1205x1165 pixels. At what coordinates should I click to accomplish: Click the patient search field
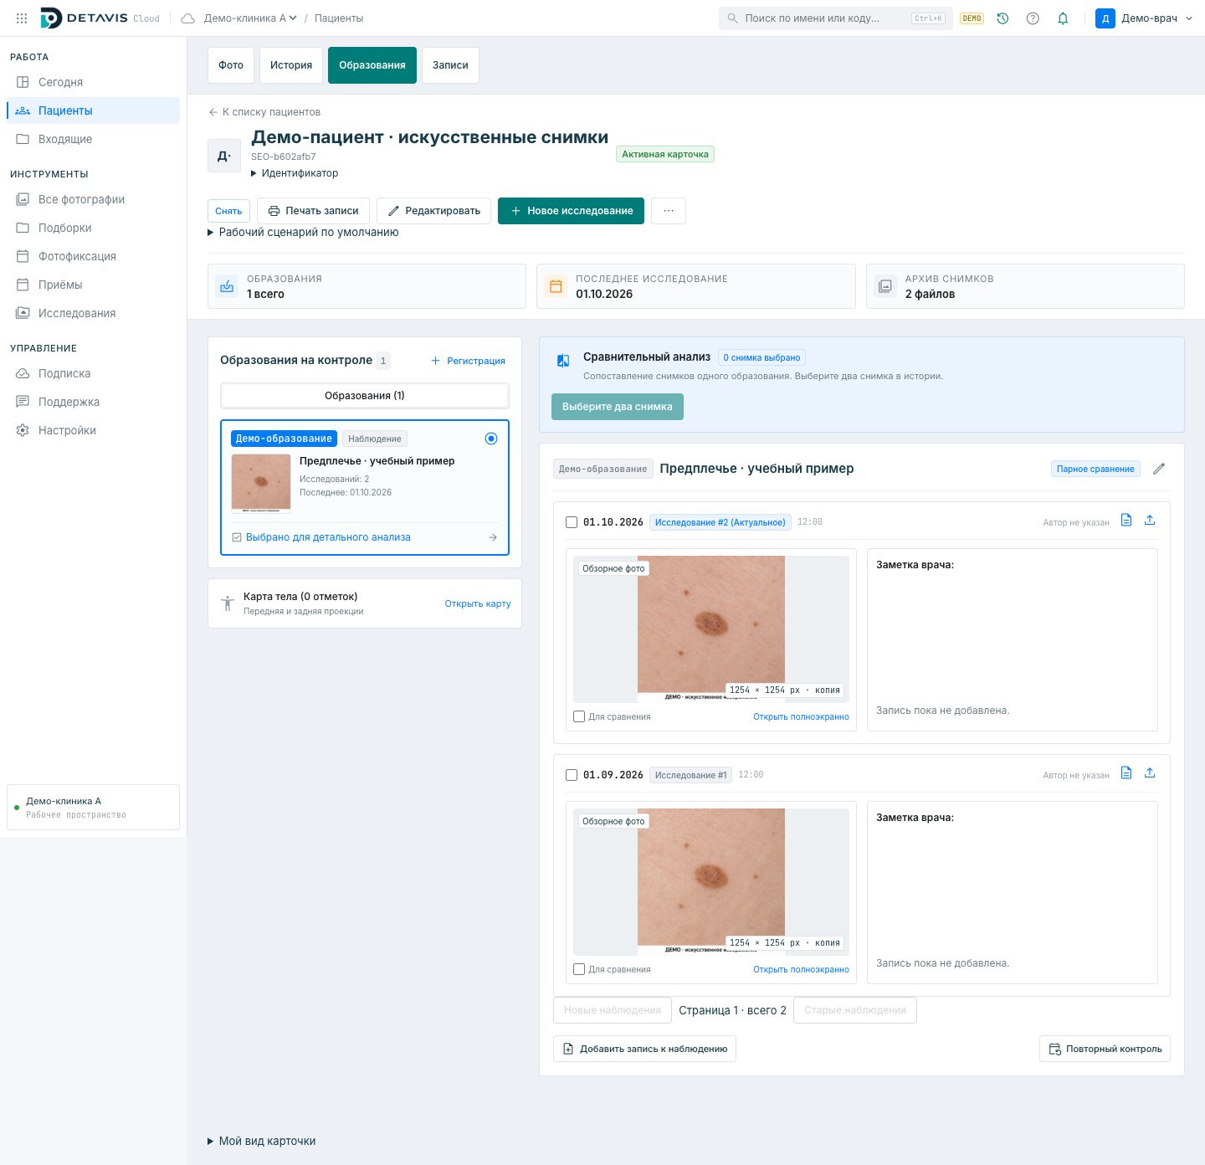tap(835, 18)
